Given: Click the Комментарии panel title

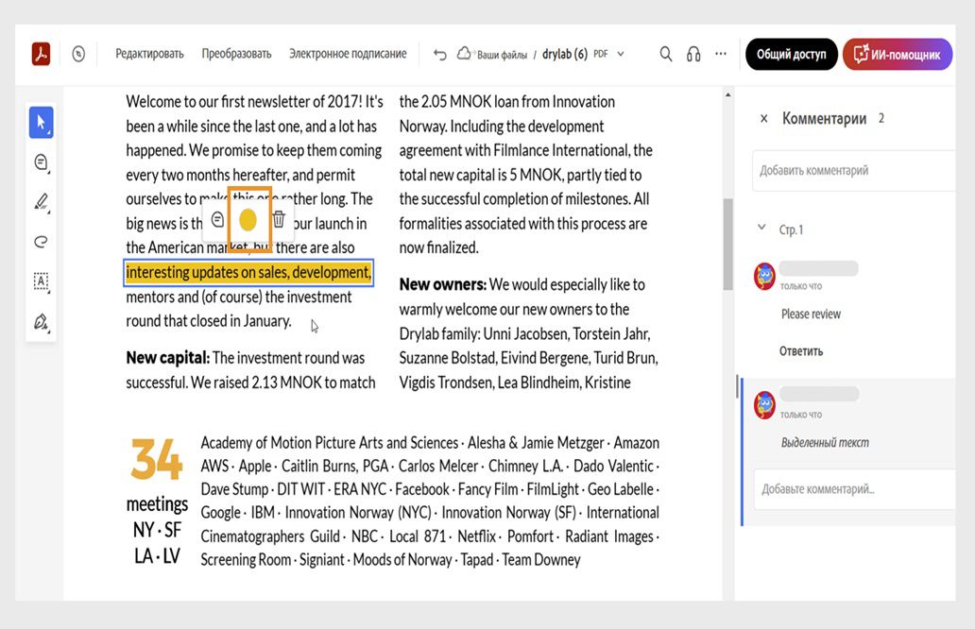Looking at the screenshot, I should (824, 118).
